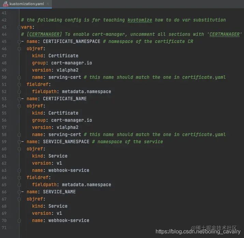Collapse the objref block on line 60
The width and height of the screenshot is (244, 238).
(19, 149)
